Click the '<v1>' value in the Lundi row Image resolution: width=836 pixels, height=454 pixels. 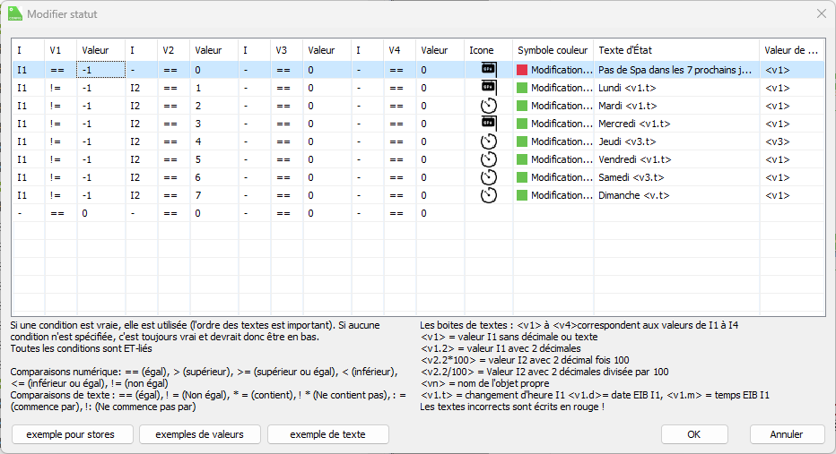[778, 88]
